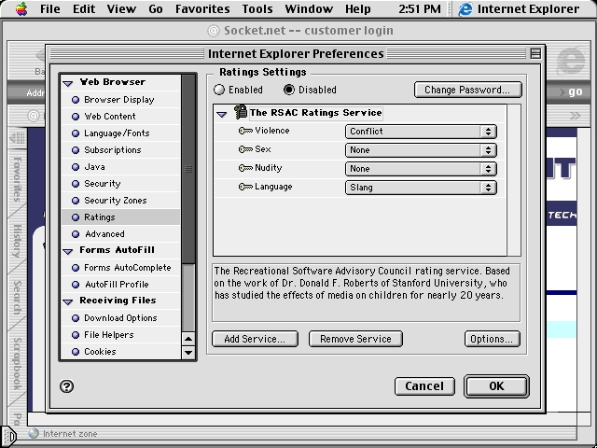597x448 pixels.
Task: Click the Browser Display bullet icon
Action: (x=76, y=100)
